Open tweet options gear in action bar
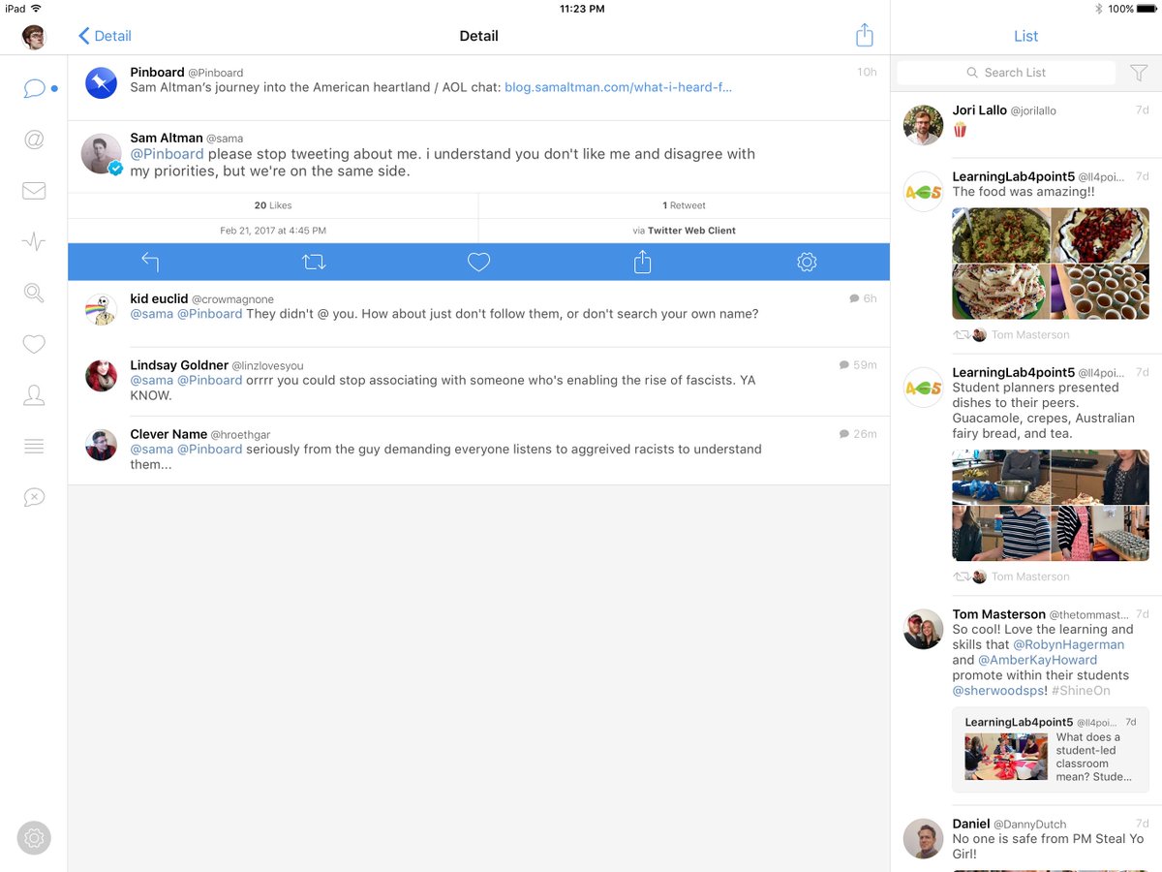The image size is (1162, 872). pyautogui.click(x=807, y=262)
